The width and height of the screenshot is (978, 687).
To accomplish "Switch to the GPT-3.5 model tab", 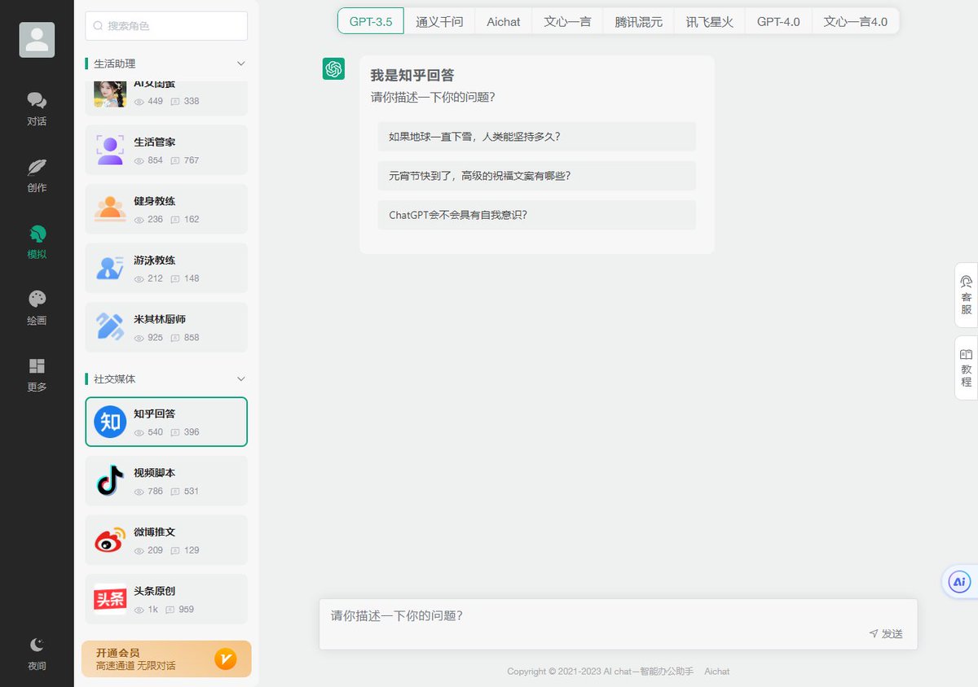I will (371, 22).
